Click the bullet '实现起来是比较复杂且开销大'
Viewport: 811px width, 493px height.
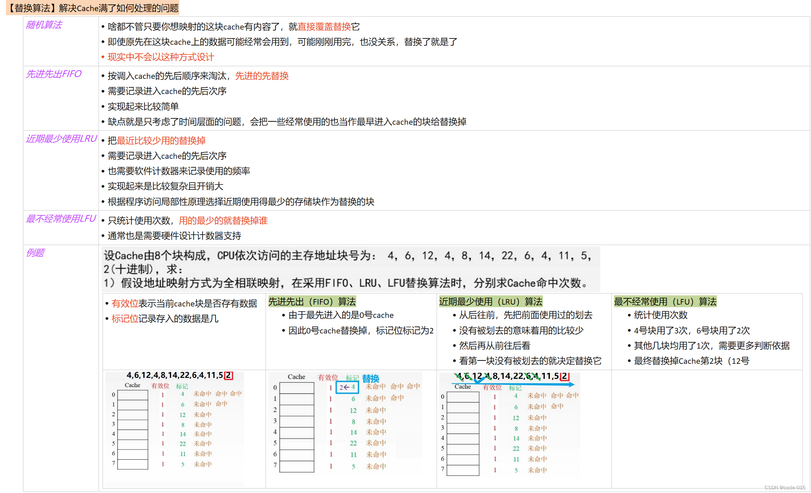coord(165,186)
